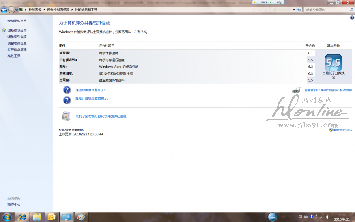Screen dimensions: 355x222
Task: Click Windows Aero 的桌面性能 text
Action: (x=119, y=67)
